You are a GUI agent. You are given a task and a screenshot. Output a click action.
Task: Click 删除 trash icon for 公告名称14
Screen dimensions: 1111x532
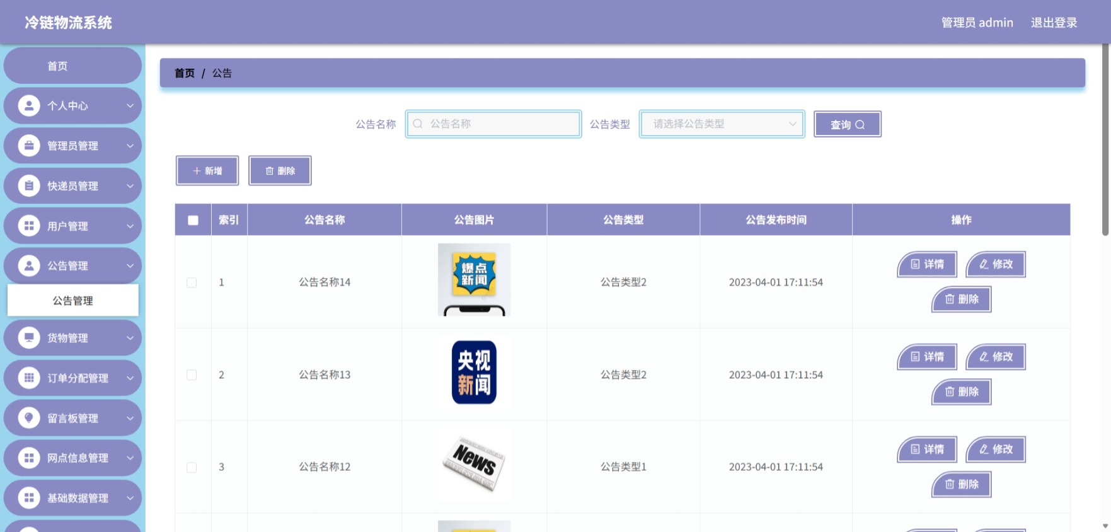point(950,299)
